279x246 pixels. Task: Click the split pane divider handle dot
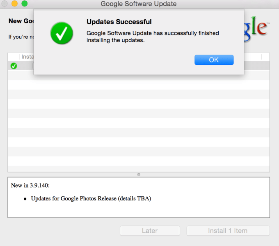(139, 175)
